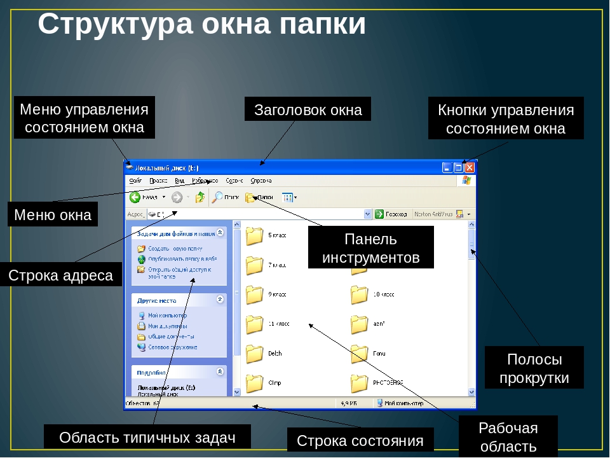Click the drive icon in address bar
The image size is (610, 458).
152,214
